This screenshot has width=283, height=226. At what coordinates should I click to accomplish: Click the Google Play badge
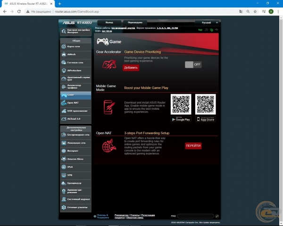pyautogui.click(x=181, y=119)
